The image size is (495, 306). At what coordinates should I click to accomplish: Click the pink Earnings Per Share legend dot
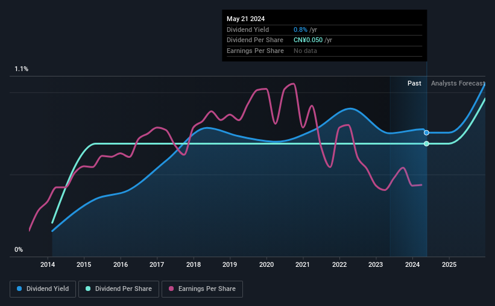(171, 289)
